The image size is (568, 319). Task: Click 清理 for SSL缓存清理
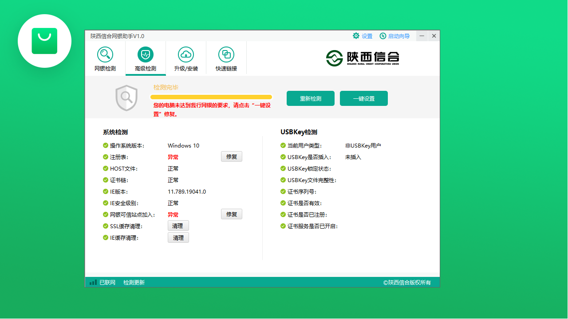tap(178, 226)
